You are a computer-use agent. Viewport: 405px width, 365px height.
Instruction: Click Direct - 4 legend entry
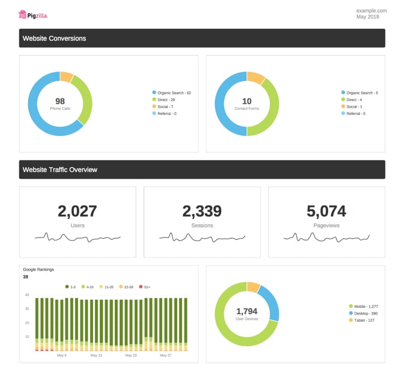(x=352, y=100)
